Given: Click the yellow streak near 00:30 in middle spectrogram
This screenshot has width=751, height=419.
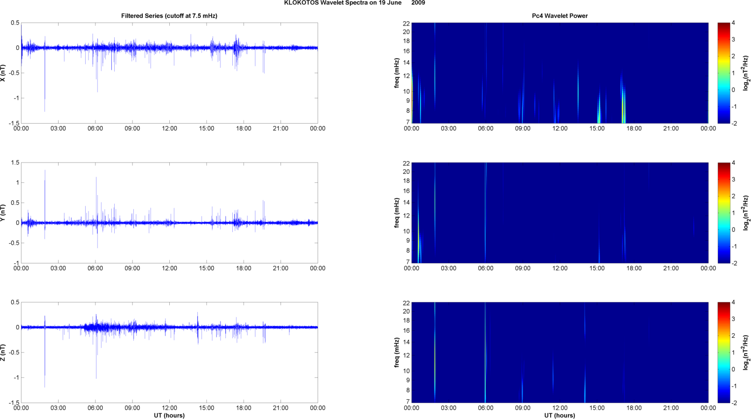Looking at the screenshot, I should [418, 236].
